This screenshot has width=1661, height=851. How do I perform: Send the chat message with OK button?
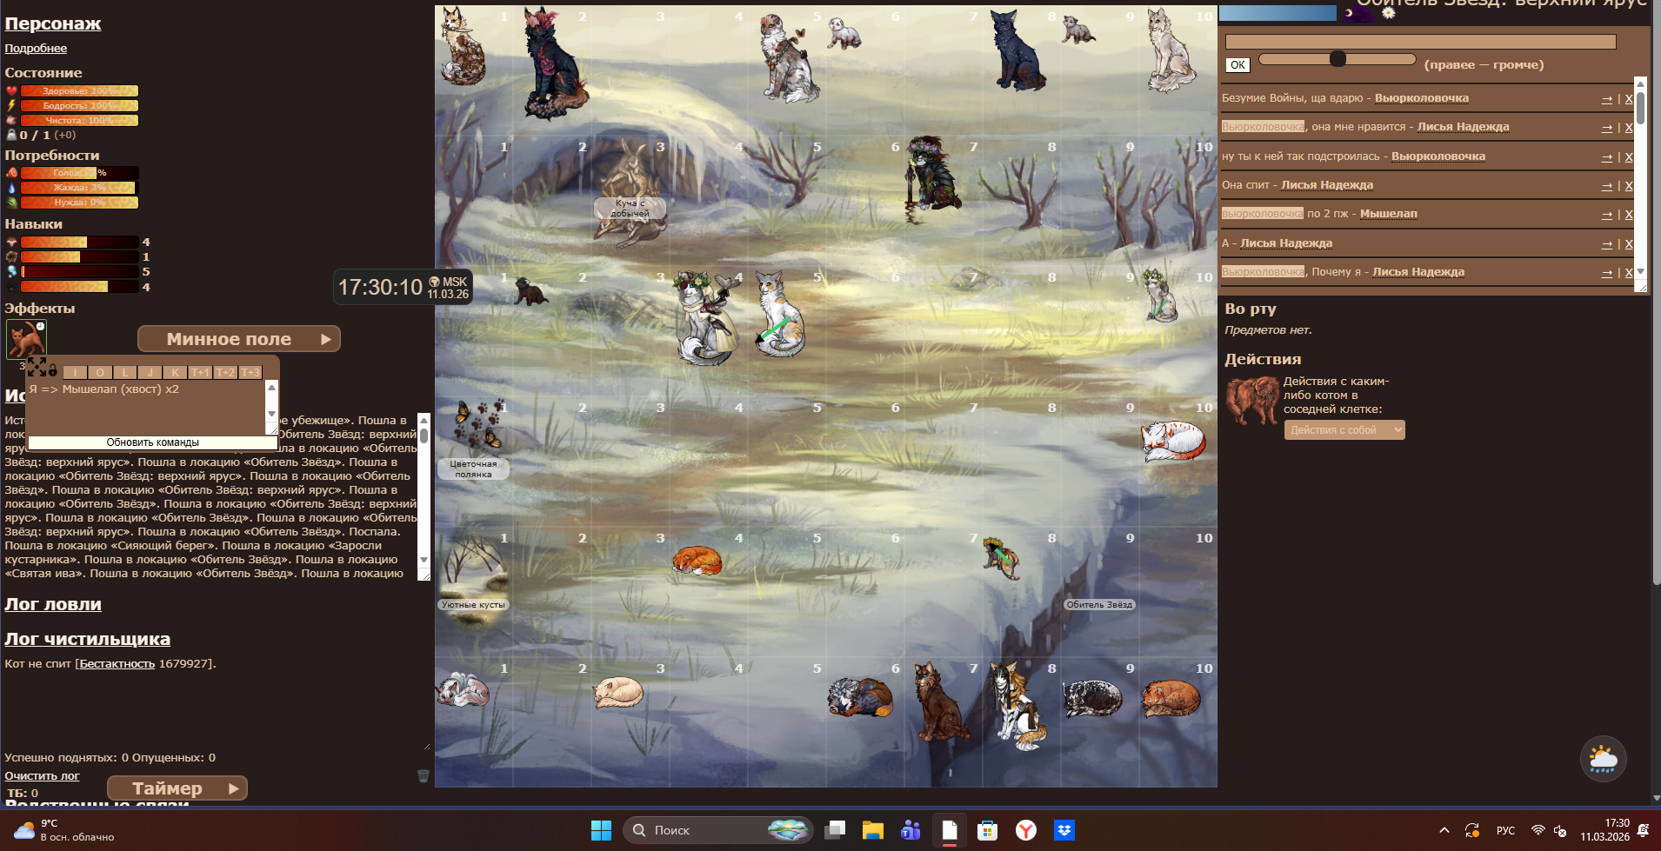pos(1237,64)
